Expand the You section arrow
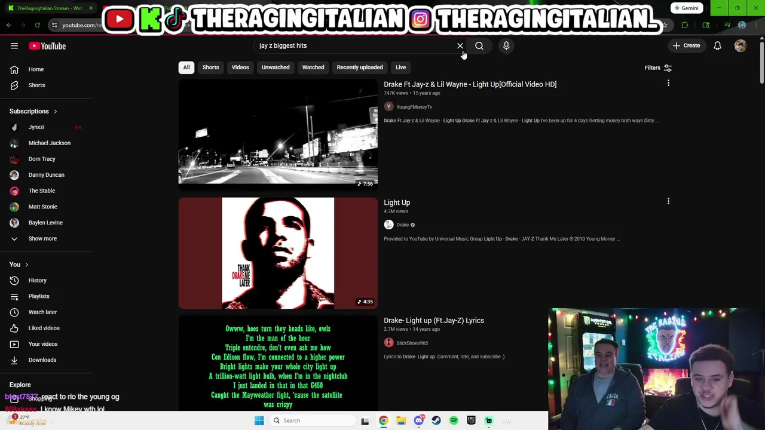 26,265
